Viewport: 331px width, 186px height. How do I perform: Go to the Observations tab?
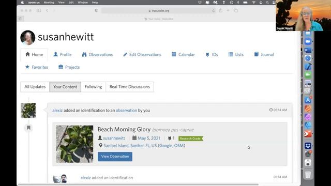(x=97, y=55)
